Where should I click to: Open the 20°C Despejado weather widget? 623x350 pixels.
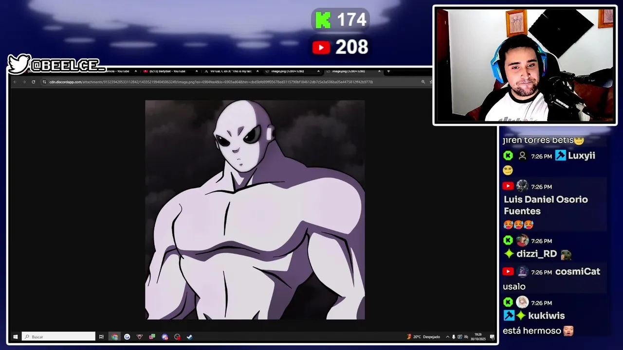pos(423,336)
